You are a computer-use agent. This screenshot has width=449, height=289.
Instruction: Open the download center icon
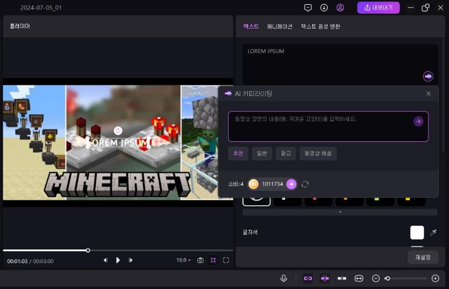324,8
